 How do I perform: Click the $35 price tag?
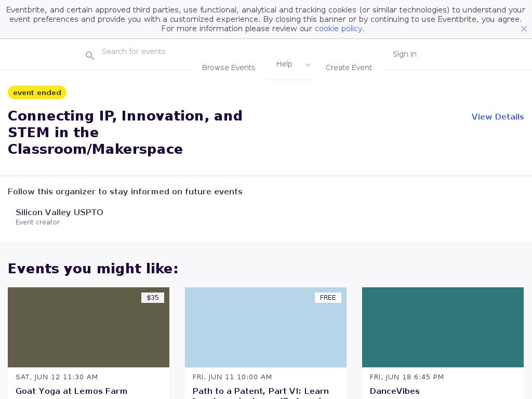(153, 298)
